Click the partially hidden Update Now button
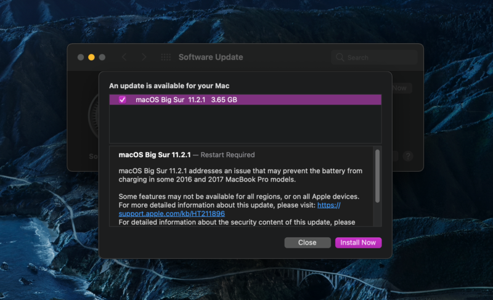Image resolution: width=493 pixels, height=300 pixels. pyautogui.click(x=400, y=88)
